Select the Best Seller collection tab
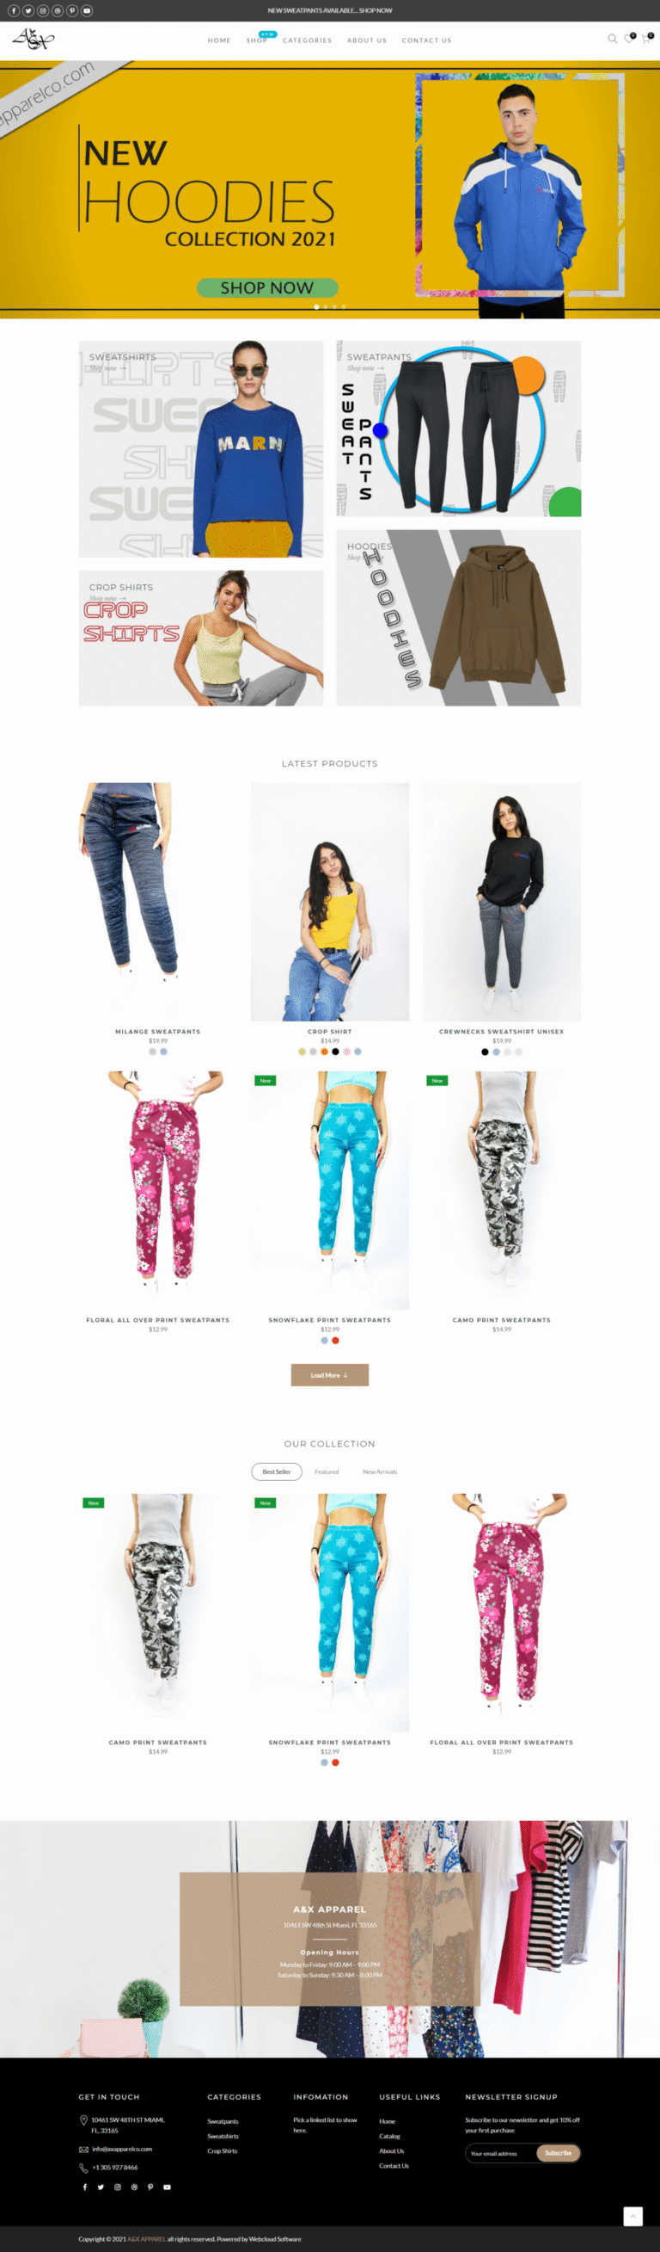 (277, 1472)
